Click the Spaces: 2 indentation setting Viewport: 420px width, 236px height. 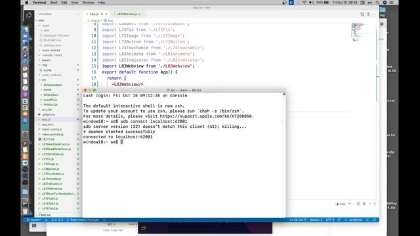click(316, 220)
